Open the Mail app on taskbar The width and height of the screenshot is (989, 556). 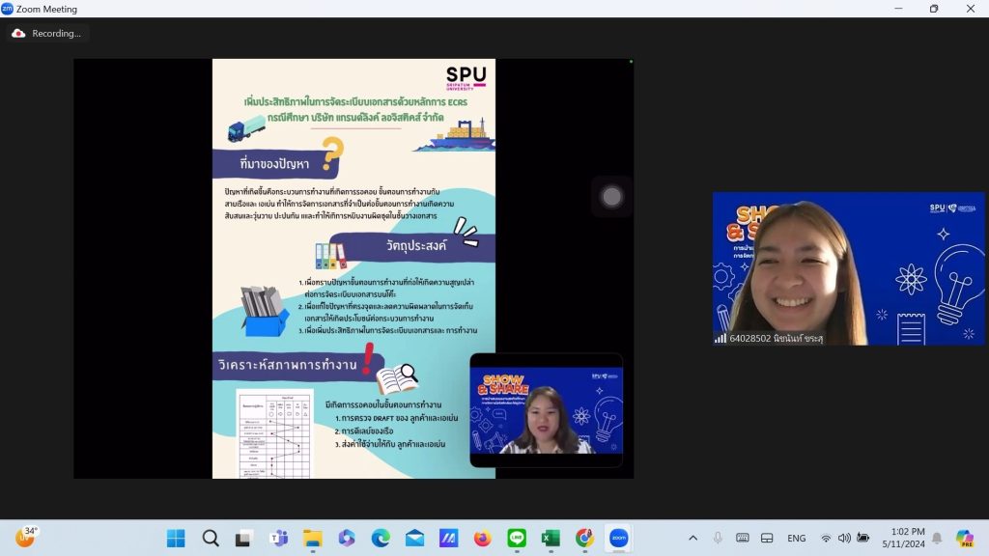pos(414,539)
